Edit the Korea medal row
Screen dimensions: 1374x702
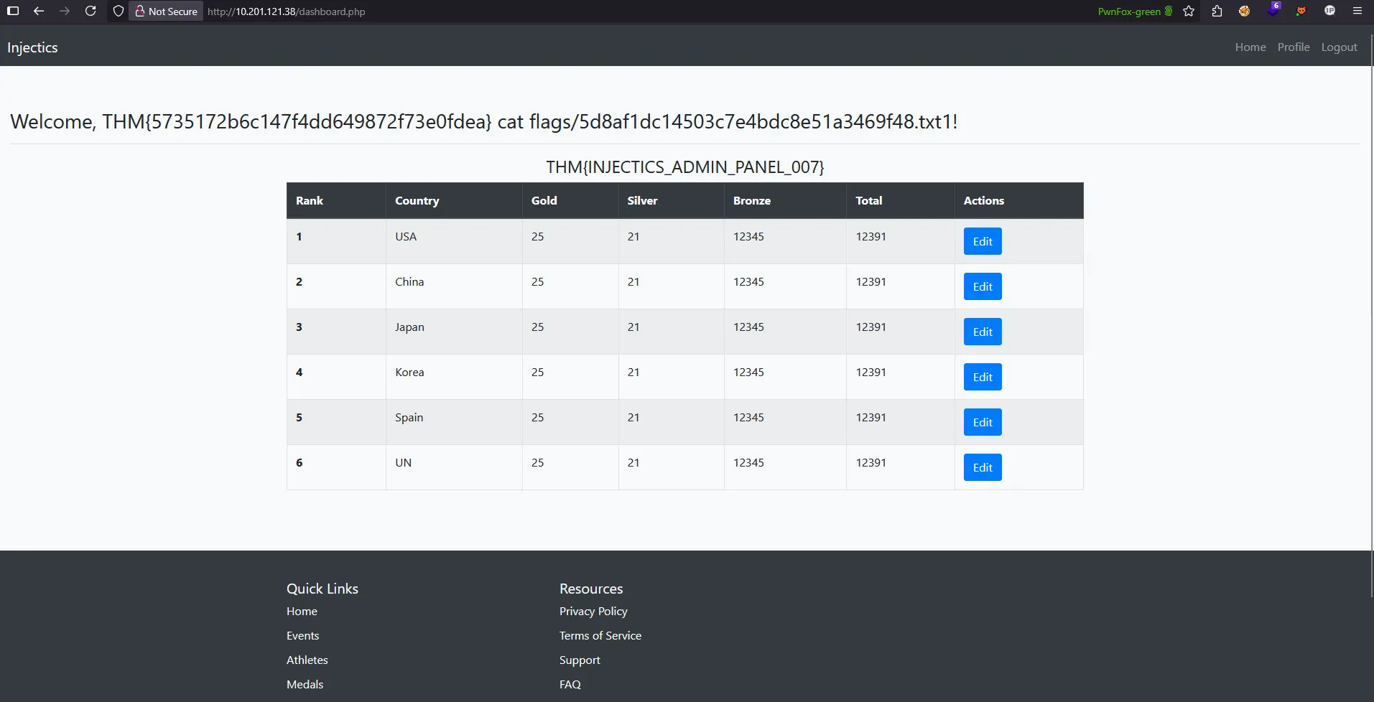click(x=983, y=377)
